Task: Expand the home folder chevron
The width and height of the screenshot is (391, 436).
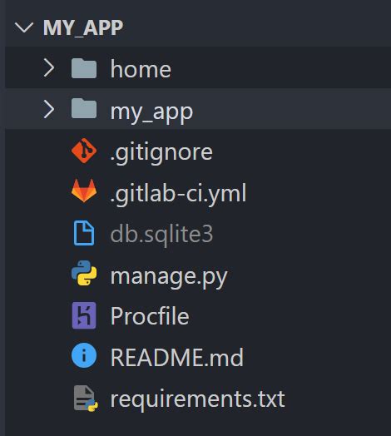Action: 49,68
